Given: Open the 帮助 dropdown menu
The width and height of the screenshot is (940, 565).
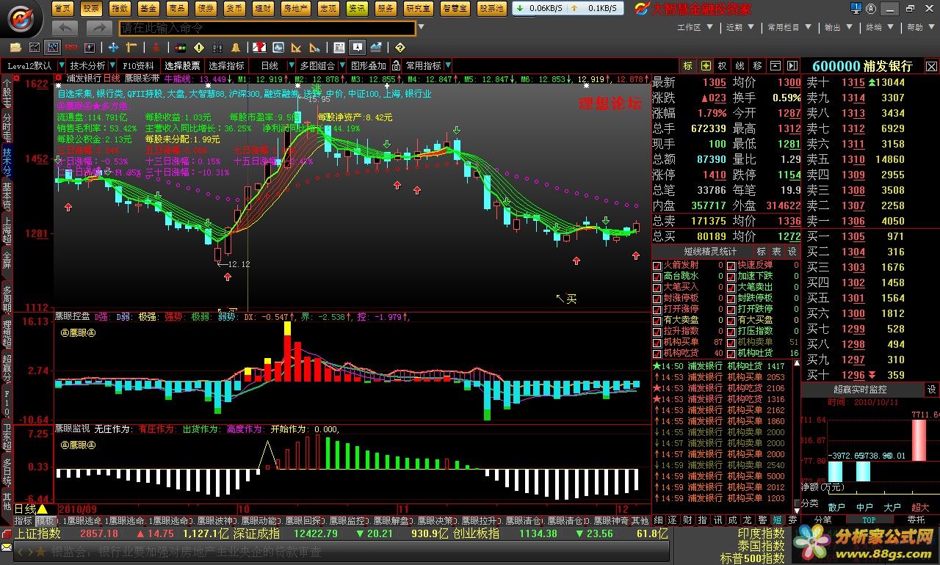Looking at the screenshot, I should pos(920,28).
